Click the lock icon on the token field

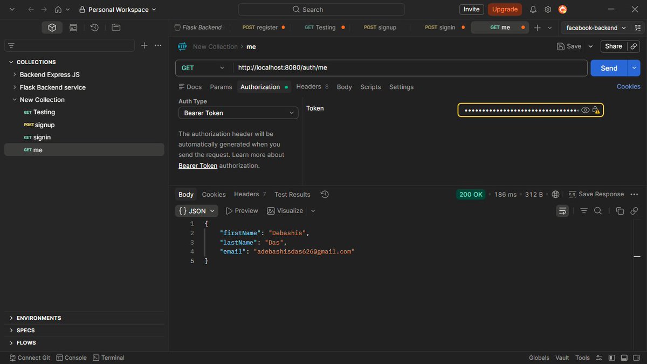pos(596,109)
